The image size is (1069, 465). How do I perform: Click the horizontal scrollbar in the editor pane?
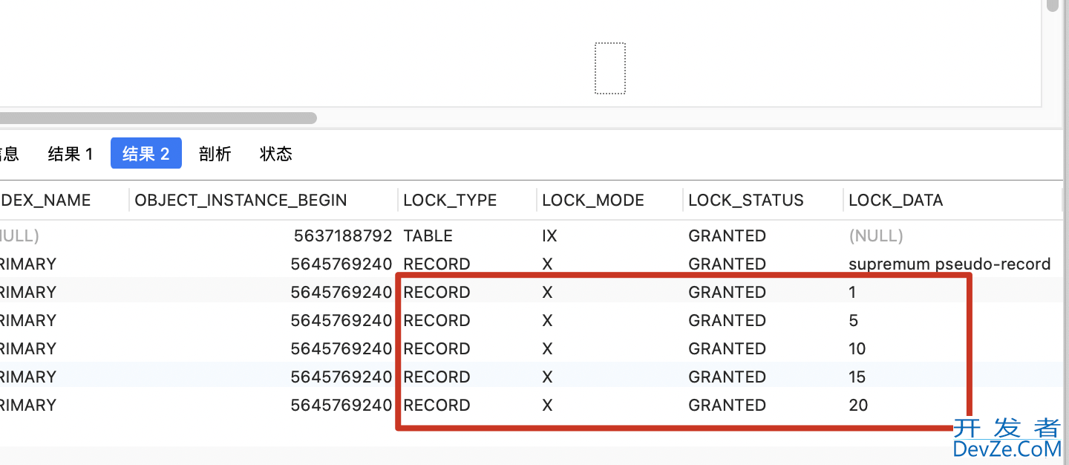point(158,118)
